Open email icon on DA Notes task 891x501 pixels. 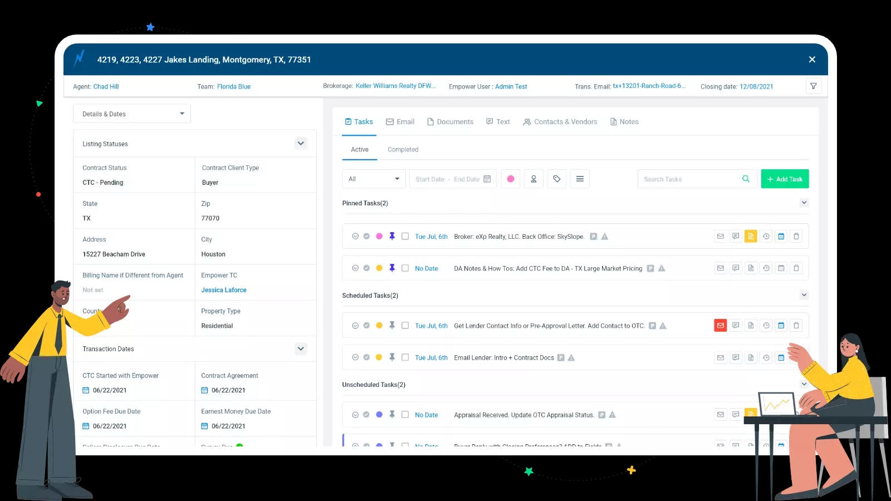721,268
